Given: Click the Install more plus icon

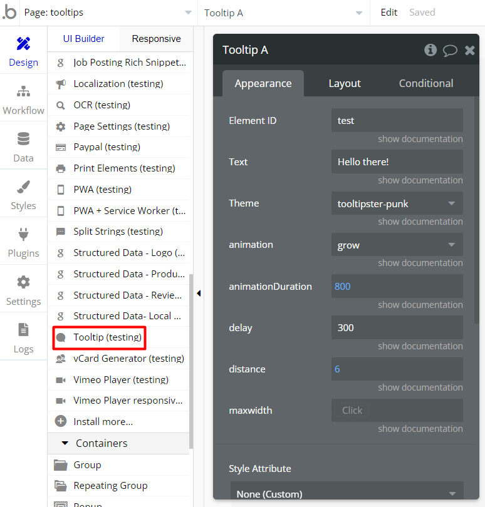Looking at the screenshot, I should 61,421.
